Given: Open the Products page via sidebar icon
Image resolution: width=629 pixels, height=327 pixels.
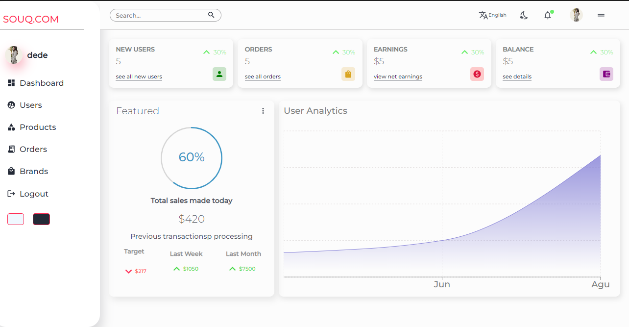Looking at the screenshot, I should coord(11,127).
